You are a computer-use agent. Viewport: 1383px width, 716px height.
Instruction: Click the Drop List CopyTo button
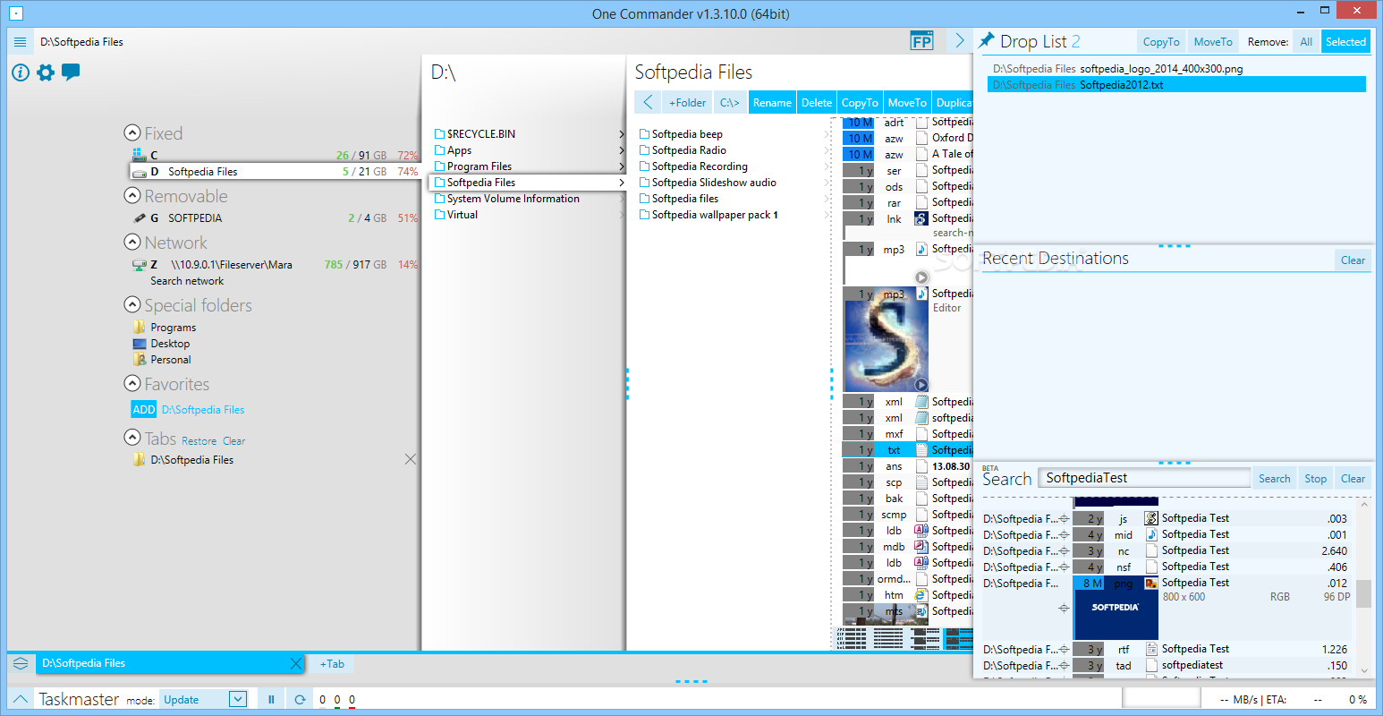(1161, 41)
